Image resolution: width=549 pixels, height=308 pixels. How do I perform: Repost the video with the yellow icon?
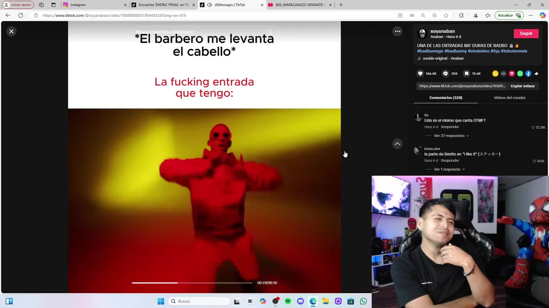[x=495, y=74]
